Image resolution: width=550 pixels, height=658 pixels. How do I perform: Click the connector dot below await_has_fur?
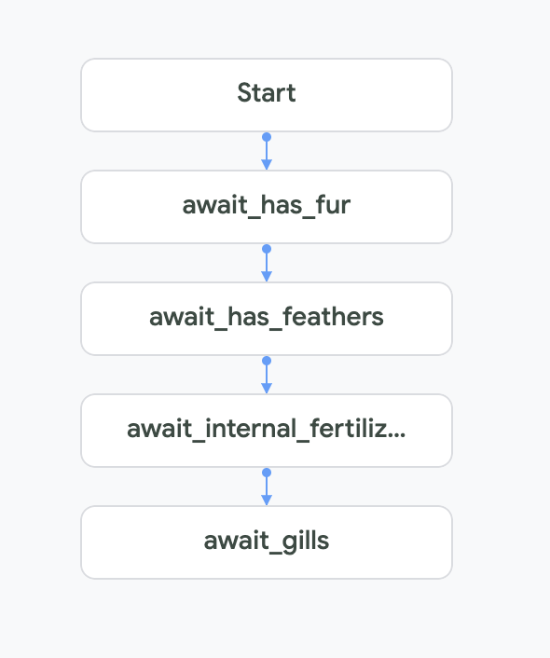point(267,249)
